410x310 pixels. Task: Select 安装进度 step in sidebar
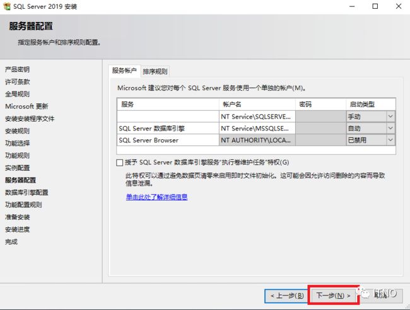[x=17, y=229]
